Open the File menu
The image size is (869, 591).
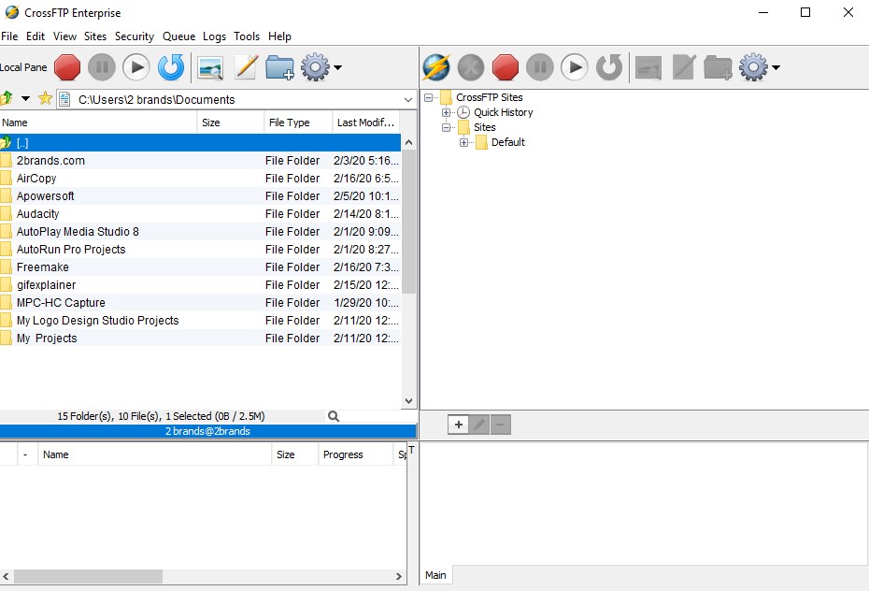pos(9,36)
